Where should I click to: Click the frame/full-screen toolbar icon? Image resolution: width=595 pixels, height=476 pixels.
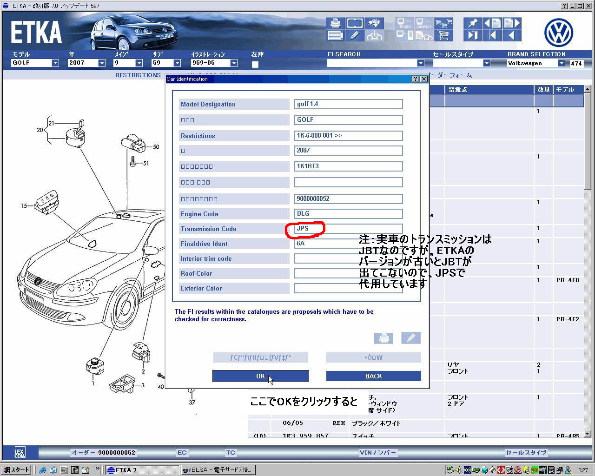tap(355, 23)
